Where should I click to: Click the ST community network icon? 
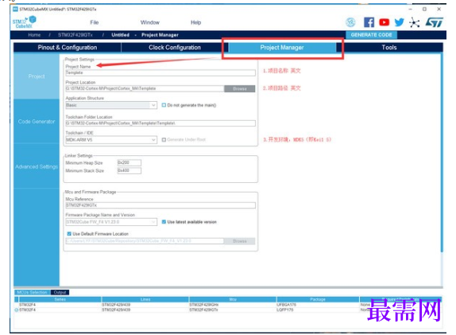[414, 22]
